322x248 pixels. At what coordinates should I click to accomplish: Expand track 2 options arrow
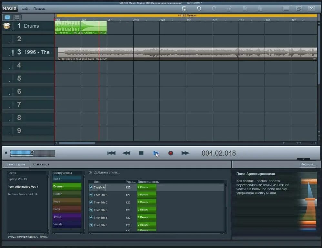coord(10,42)
